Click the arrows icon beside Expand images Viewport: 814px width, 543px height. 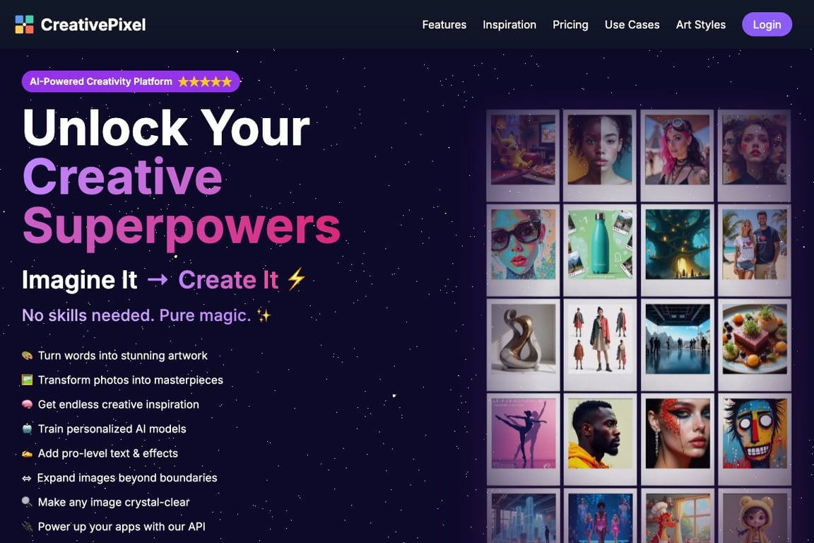26,479
